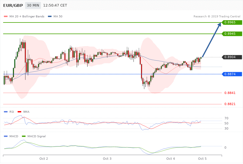Click the 0.8841 support level label

(230, 93)
